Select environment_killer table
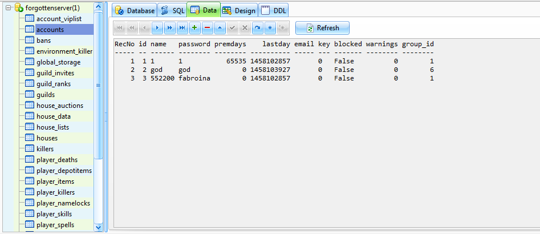 pyautogui.click(x=64, y=51)
